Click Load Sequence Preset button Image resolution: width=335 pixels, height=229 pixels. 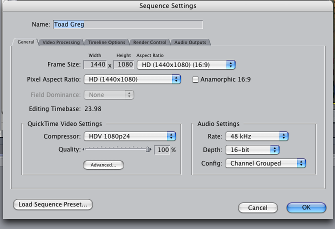pos(53,204)
